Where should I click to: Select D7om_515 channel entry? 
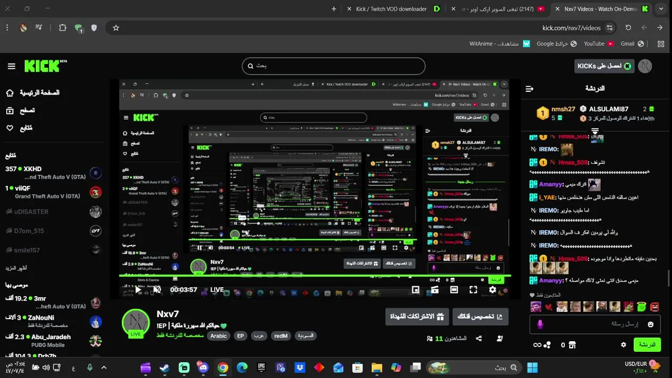[52, 230]
